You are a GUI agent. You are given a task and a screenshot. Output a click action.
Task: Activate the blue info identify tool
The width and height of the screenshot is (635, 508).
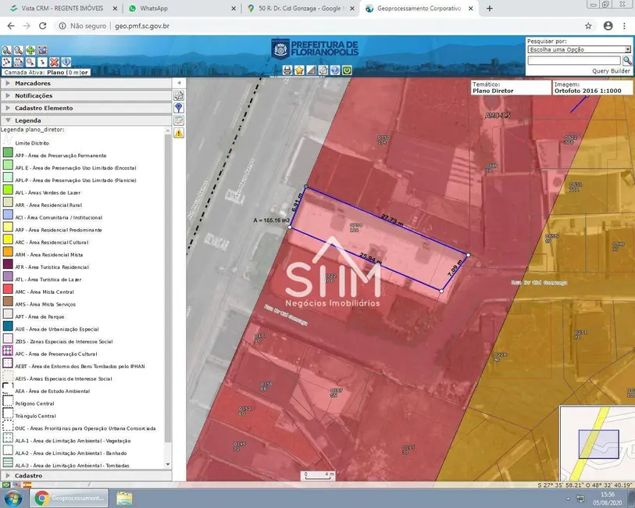(x=66, y=62)
